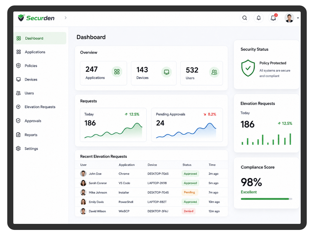This screenshot has height=239, width=314.
Task: Click the blue Pending Approvals line chart
Action: 186,131
